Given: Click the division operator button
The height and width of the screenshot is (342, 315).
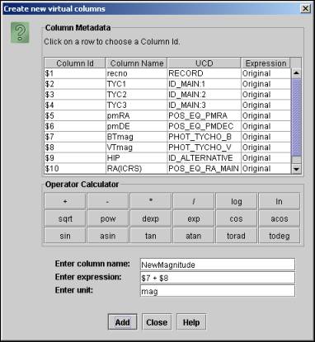Looking at the screenshot, I should tap(194, 201).
